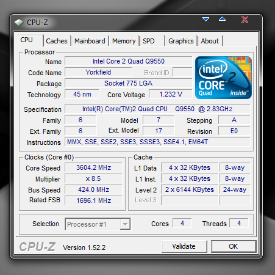The height and width of the screenshot is (275, 275).
Task: Click the Processor group label
Action: (x=40, y=52)
